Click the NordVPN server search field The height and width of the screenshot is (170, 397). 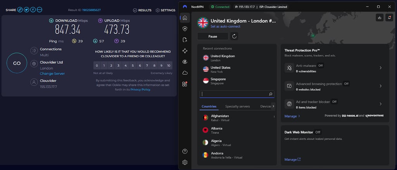click(237, 94)
